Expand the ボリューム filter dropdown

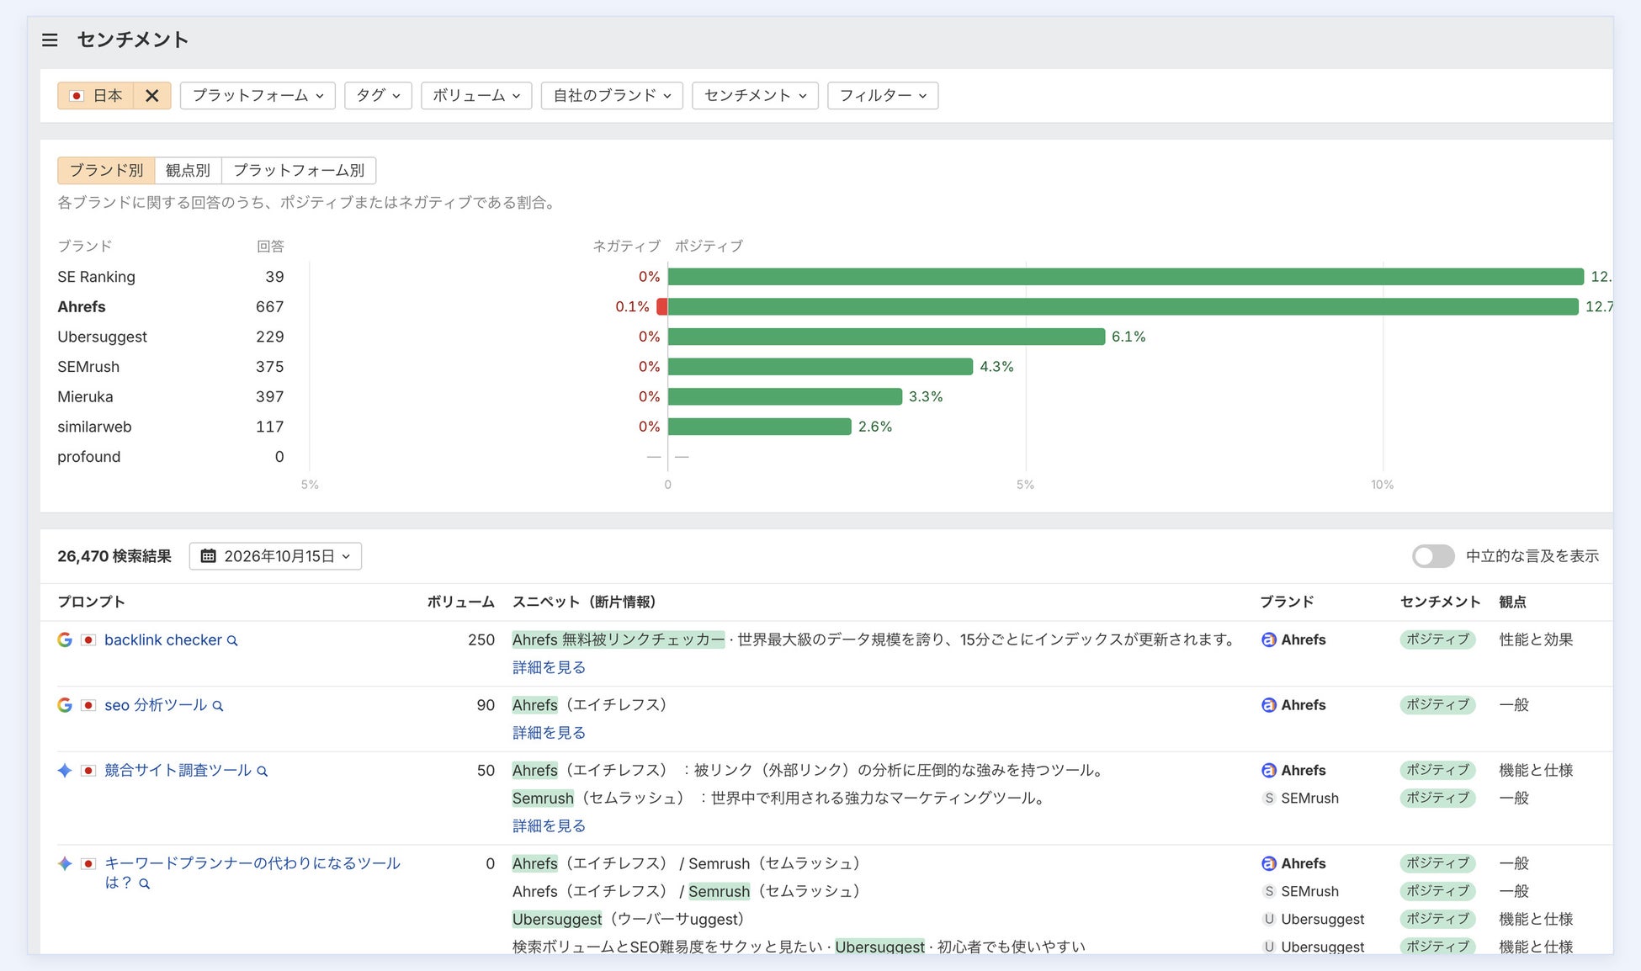coord(476,96)
